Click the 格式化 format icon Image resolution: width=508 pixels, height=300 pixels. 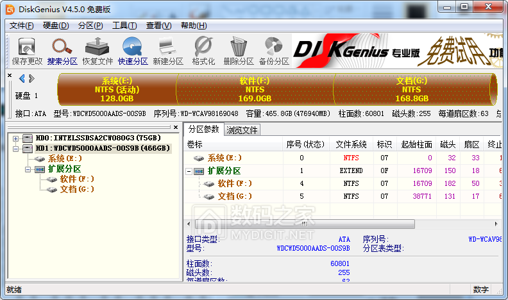[203, 51]
